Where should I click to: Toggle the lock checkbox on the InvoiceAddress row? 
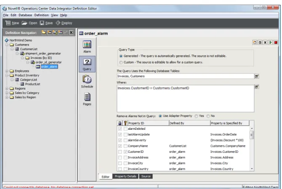[120, 157]
